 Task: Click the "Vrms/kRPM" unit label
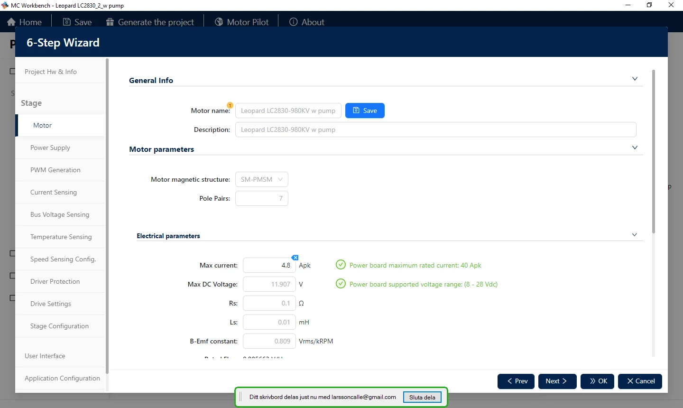[316, 341]
